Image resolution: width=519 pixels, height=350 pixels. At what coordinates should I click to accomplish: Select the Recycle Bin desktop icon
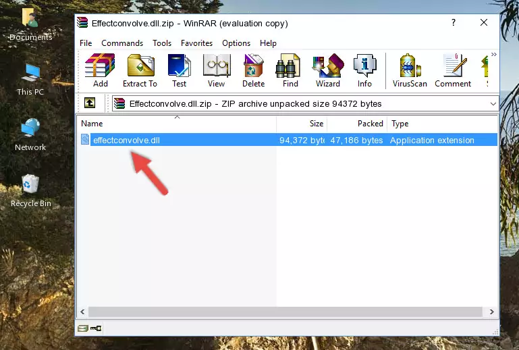(x=31, y=191)
